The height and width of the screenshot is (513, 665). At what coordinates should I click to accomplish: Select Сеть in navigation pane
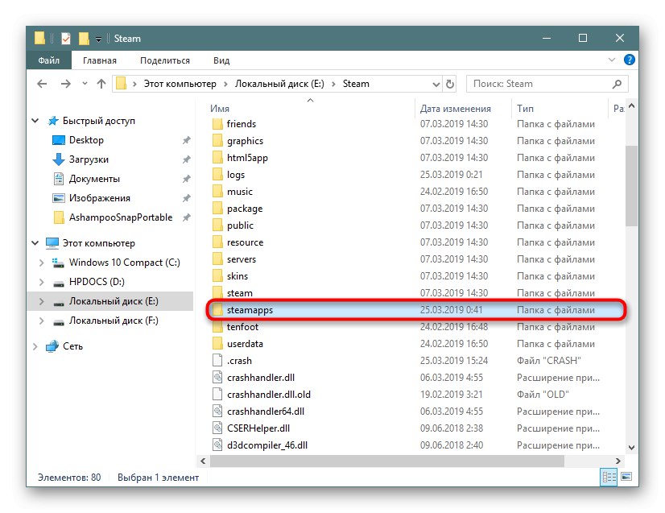[73, 346]
